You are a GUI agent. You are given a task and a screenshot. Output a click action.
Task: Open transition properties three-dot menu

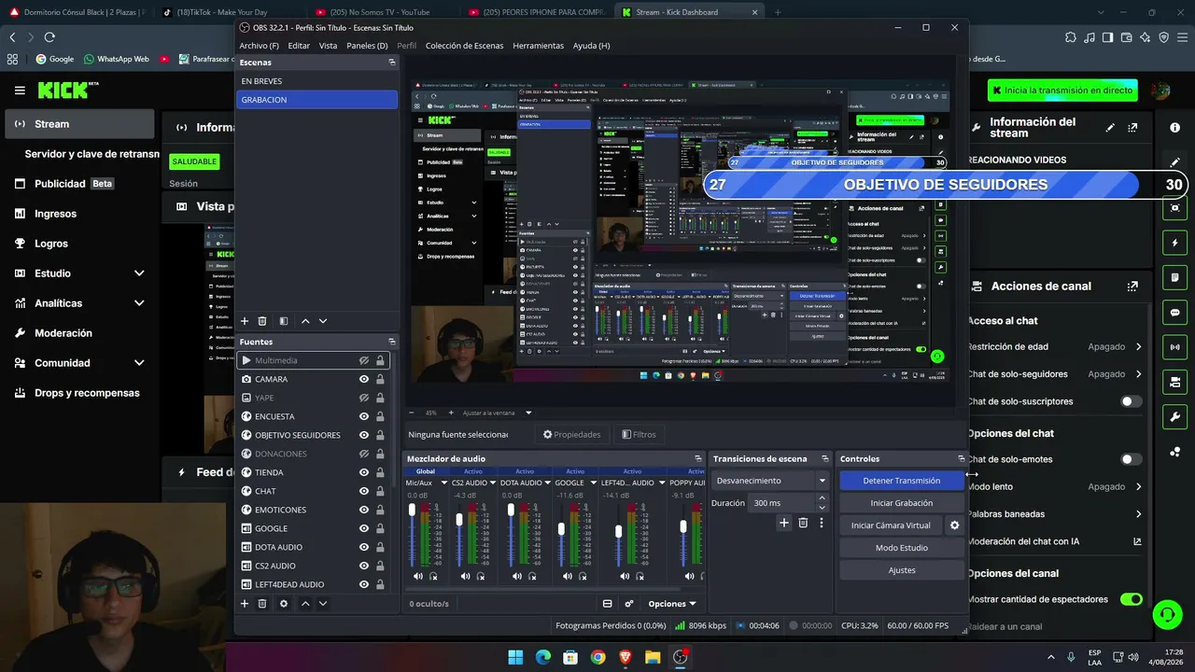822,524
